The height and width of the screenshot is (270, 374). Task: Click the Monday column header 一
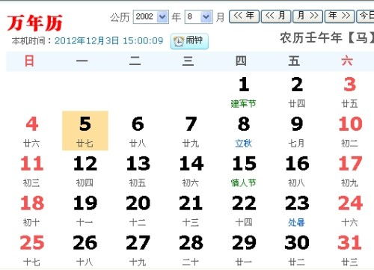point(82,61)
